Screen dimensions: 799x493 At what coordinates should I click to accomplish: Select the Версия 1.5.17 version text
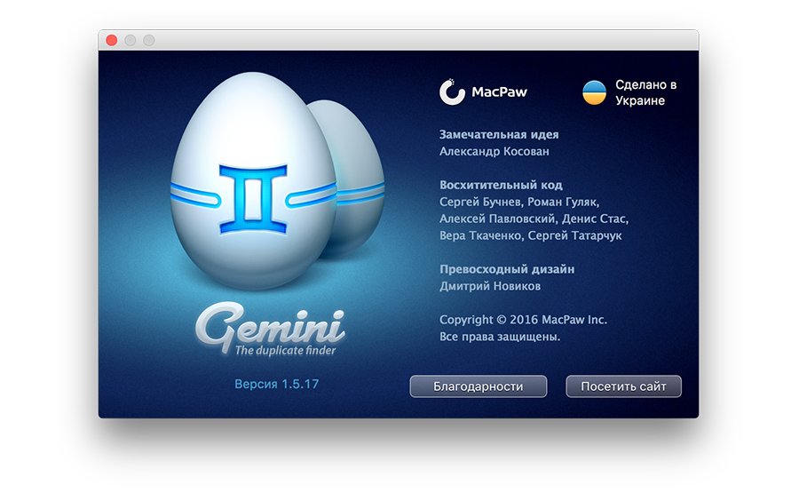point(277,384)
